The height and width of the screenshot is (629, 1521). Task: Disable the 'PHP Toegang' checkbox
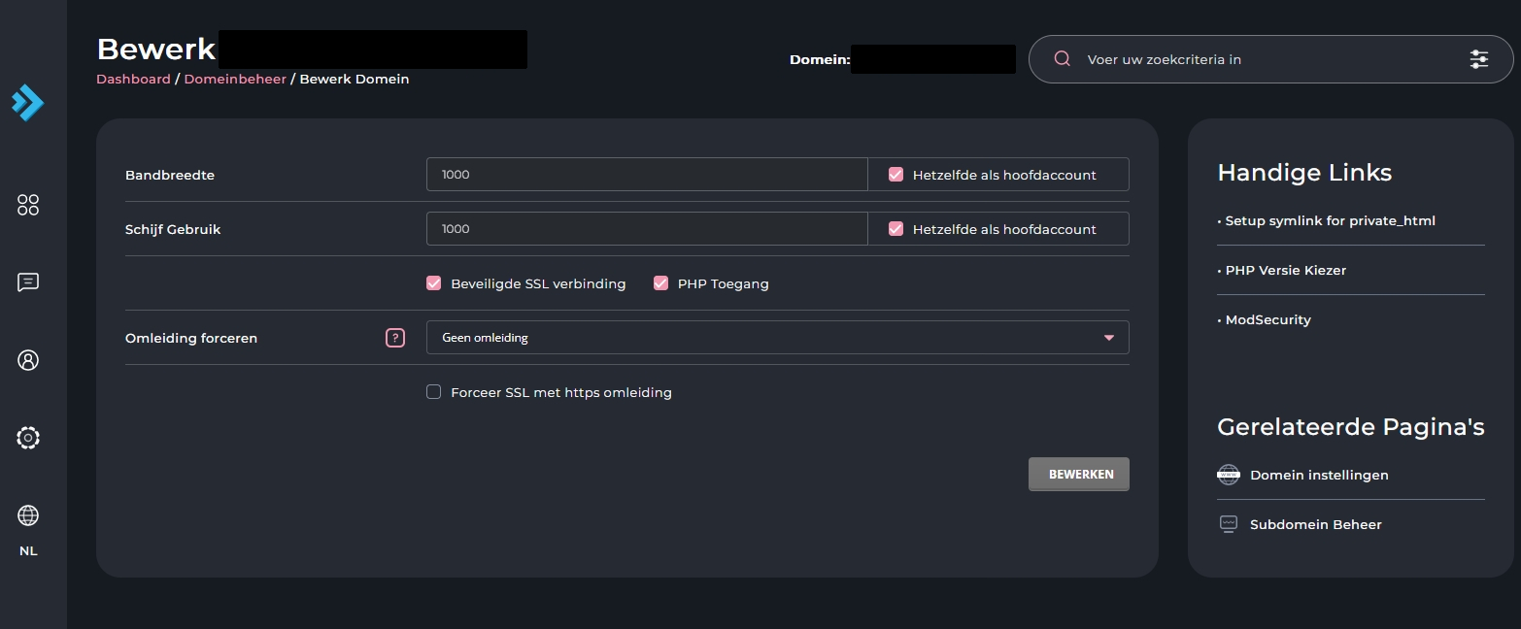tap(661, 283)
